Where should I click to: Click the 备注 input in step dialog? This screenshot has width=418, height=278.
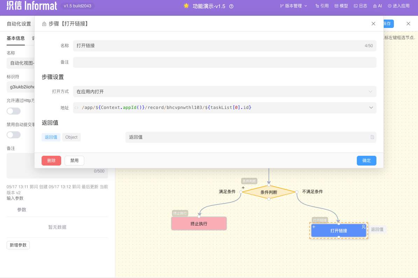(224, 62)
